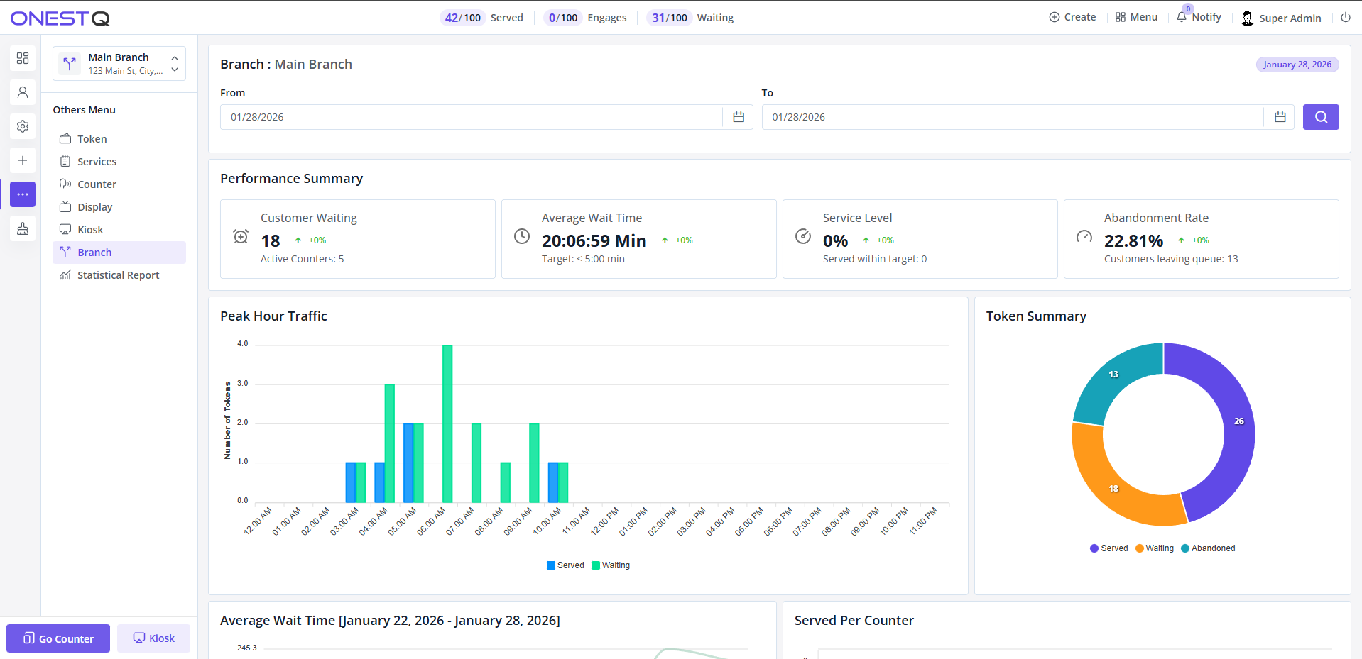Open the Statistical Report menu item

point(118,275)
